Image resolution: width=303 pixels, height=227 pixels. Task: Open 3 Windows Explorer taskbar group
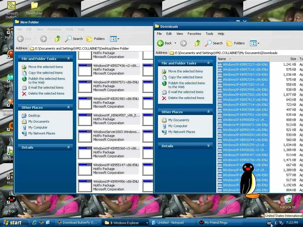tap(125, 223)
